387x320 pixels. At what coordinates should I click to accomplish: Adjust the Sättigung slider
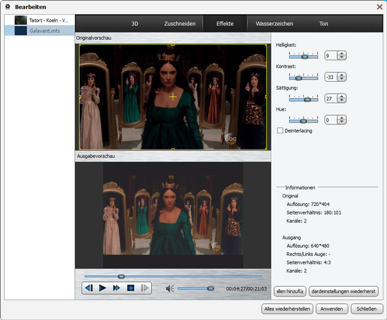pos(307,99)
